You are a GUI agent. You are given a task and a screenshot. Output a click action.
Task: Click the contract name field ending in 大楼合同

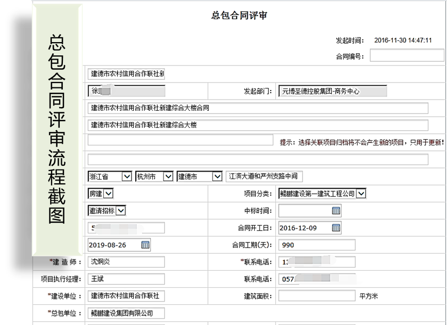(x=258, y=108)
